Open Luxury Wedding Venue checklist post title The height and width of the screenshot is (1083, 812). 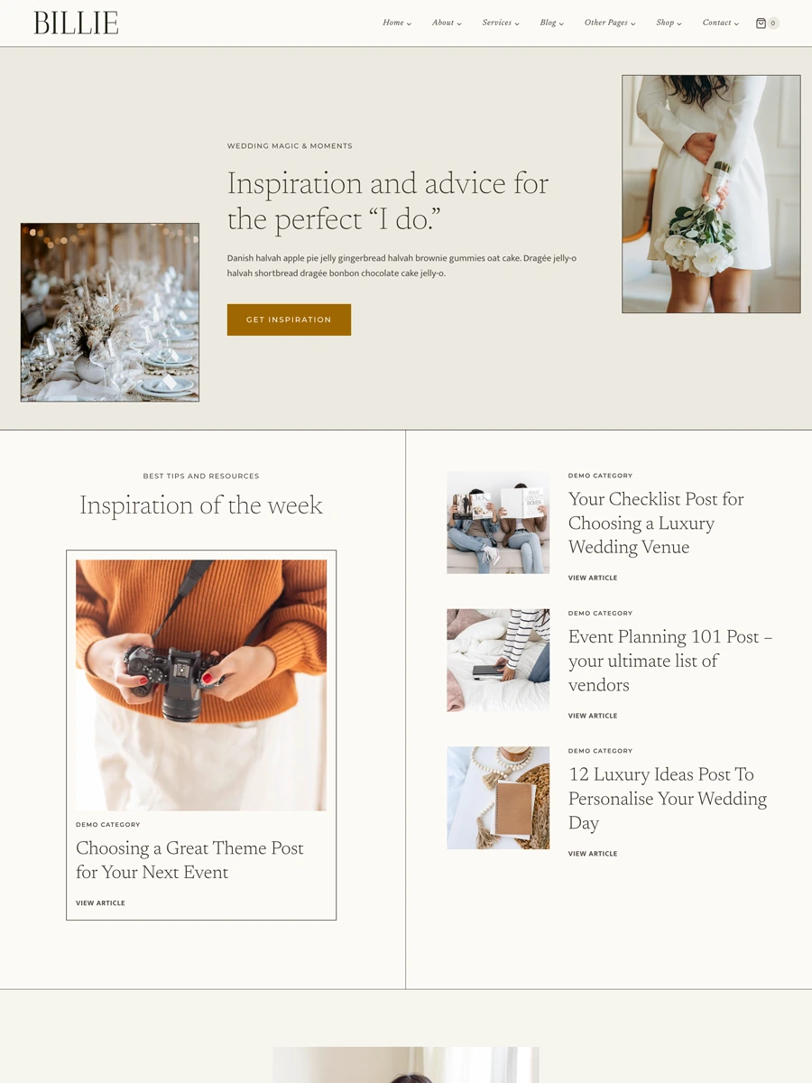pyautogui.click(x=656, y=523)
